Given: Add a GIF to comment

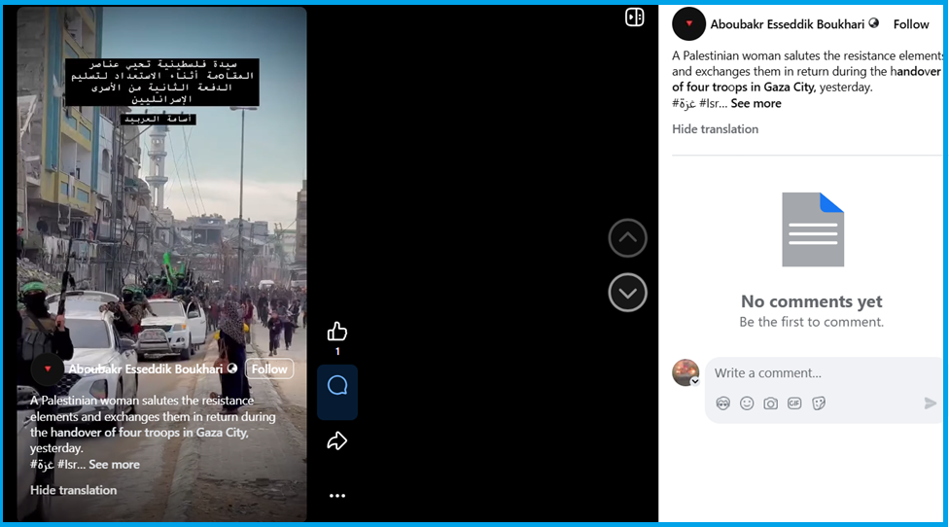Looking at the screenshot, I should [794, 403].
